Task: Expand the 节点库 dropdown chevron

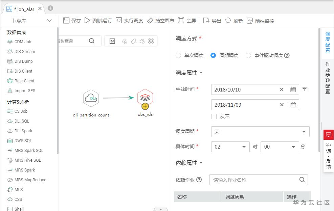Action: coord(49,21)
